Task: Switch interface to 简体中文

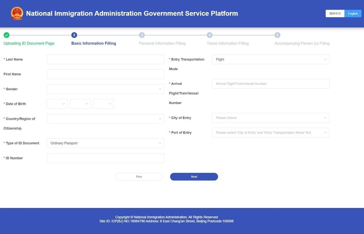Action: (335, 13)
